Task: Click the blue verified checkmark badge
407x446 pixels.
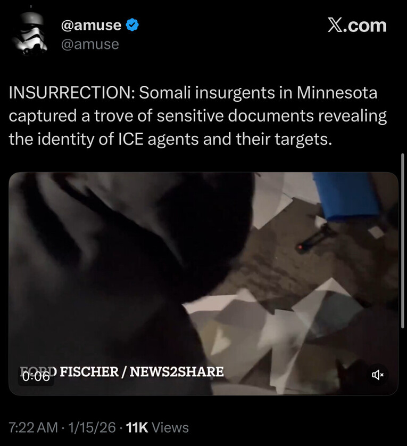Action: click(x=132, y=25)
